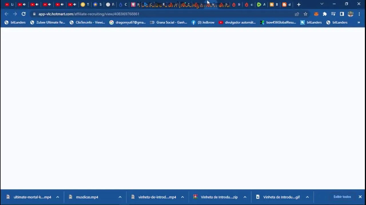Show more bookmarks with double chevron
This screenshot has height=205, width=366.
(x=359, y=22)
